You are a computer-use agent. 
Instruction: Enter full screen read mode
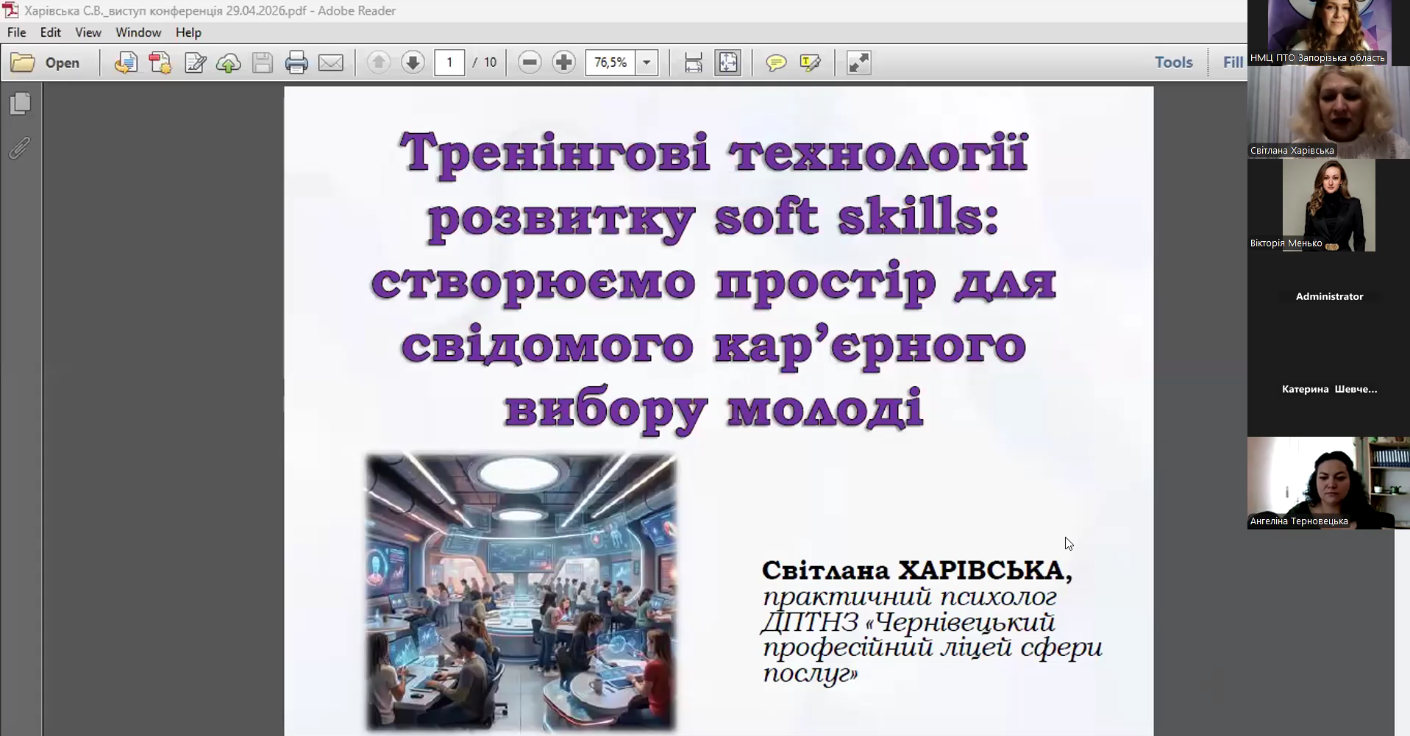[x=858, y=62]
